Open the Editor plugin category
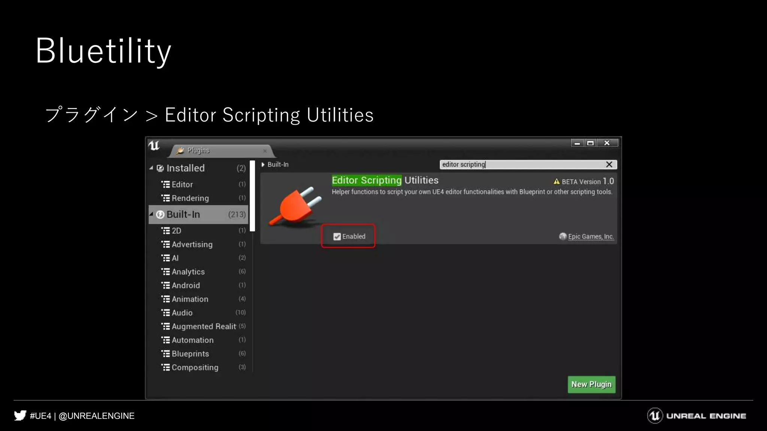767x431 pixels. (x=203, y=184)
